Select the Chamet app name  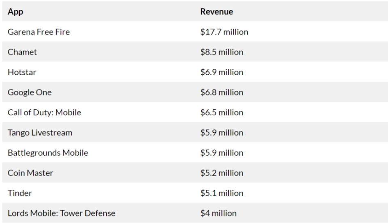[22, 52]
